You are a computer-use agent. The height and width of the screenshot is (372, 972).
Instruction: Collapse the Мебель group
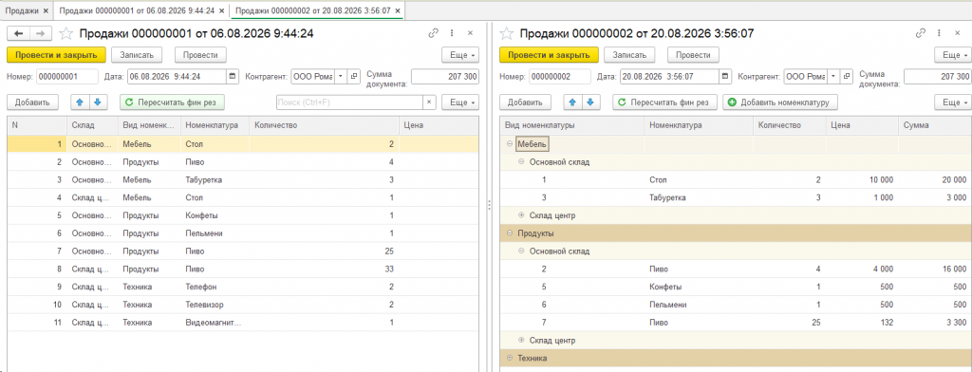[x=510, y=144]
